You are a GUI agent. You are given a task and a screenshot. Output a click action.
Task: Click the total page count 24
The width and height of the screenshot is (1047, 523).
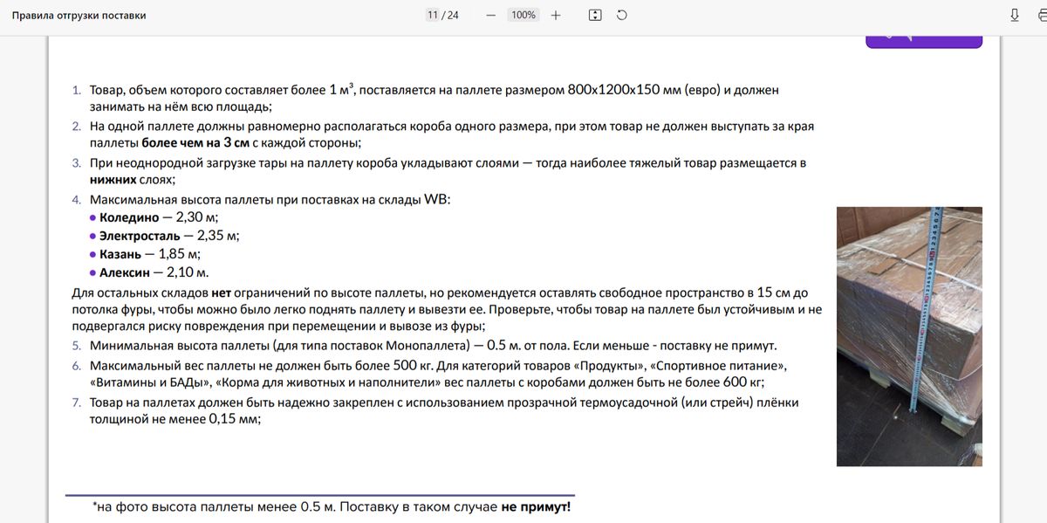[453, 16]
